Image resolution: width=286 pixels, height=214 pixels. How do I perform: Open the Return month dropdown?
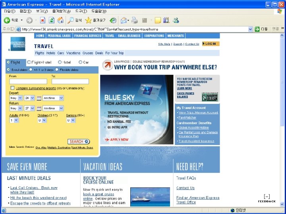pyautogui.click(x=16, y=109)
